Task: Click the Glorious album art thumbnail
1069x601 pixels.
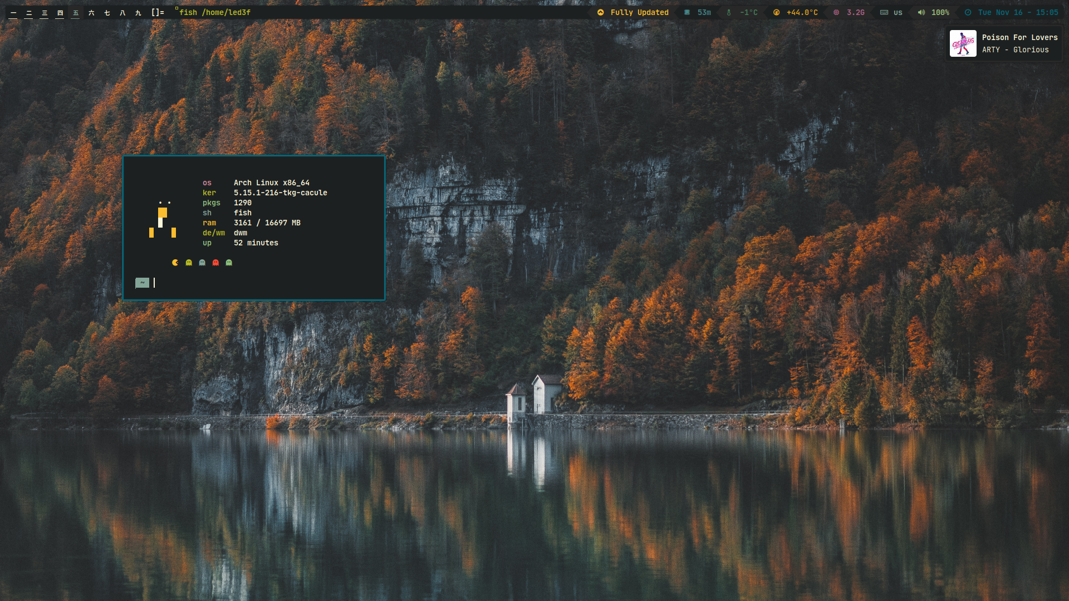Action: [x=963, y=43]
